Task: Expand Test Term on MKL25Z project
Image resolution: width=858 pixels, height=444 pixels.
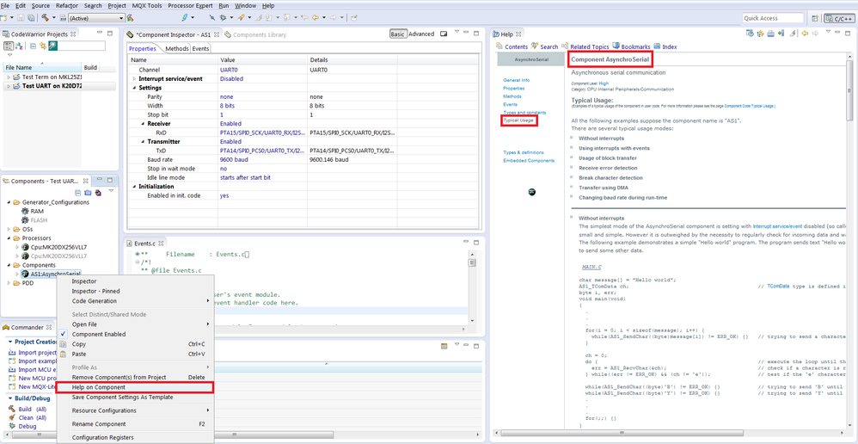Action: (x=9, y=77)
